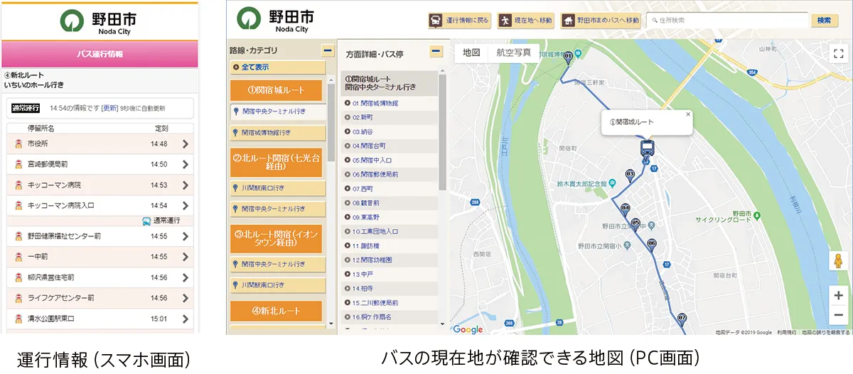
Task: Click blue bus icon next to 通常運行 in stop list
Action: point(146,221)
